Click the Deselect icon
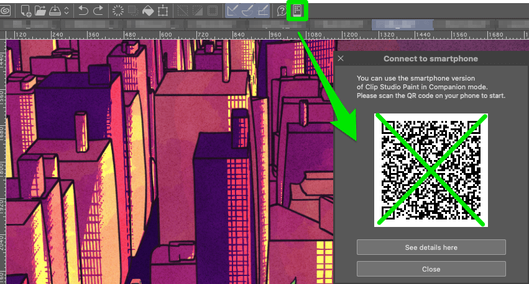The image size is (529, 284). (x=183, y=11)
